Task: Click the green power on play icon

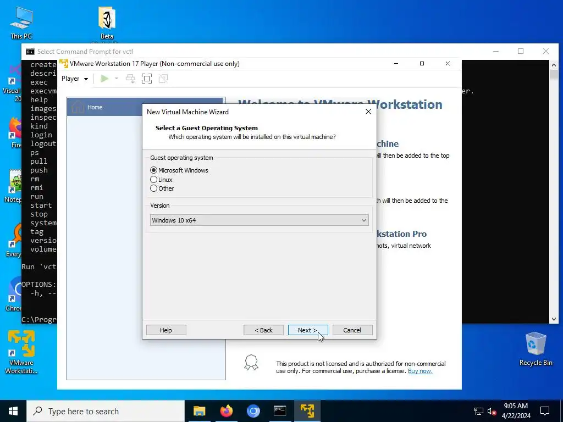Action: click(x=104, y=79)
